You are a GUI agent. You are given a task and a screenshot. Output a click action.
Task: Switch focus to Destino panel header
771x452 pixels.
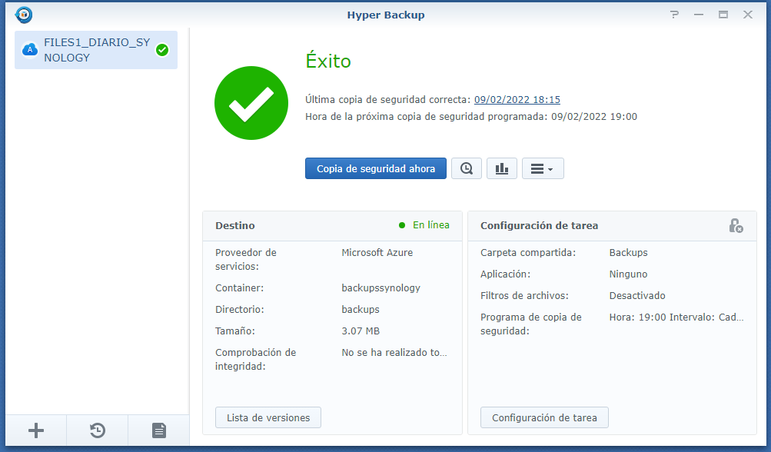coord(234,225)
